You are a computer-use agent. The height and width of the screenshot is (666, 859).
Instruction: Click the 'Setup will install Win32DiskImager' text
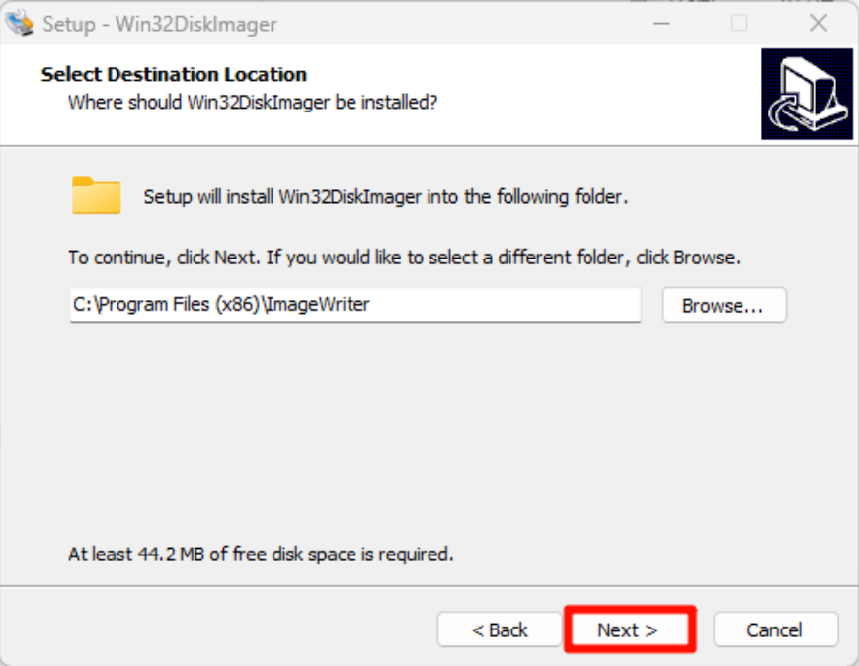[385, 196]
